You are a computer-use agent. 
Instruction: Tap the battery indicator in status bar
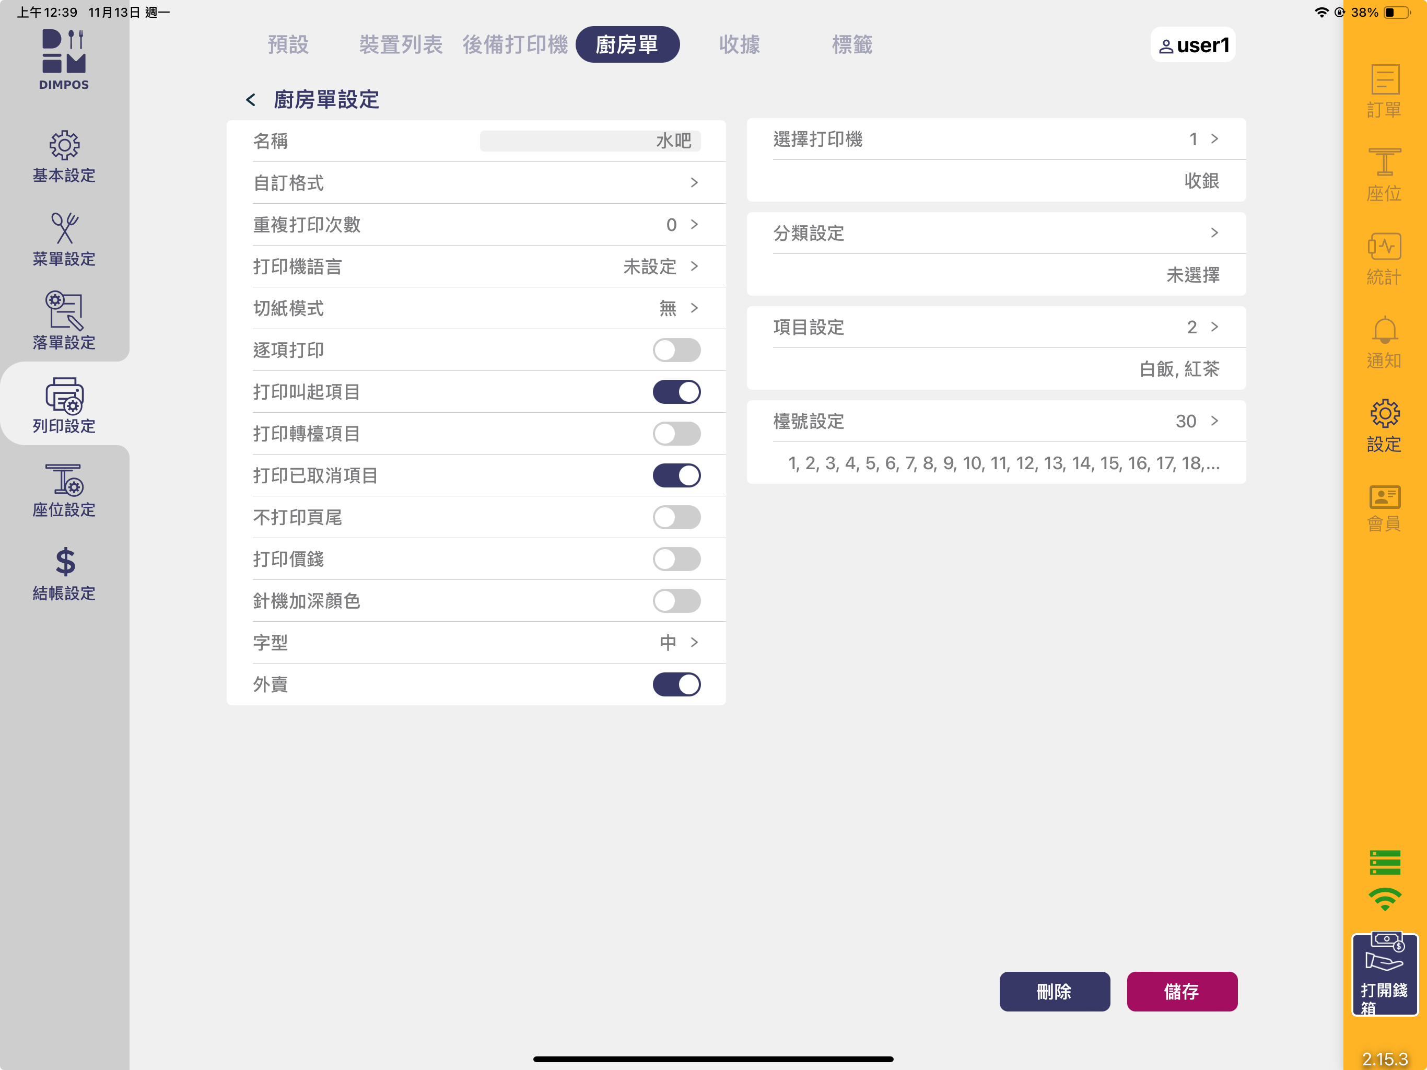1397,12
